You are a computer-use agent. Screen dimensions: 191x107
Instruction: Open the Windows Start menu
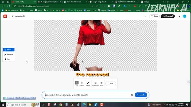tap(3, 105)
